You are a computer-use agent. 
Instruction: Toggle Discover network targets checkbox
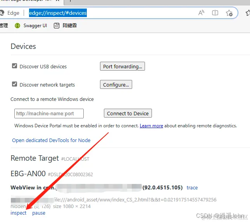tap(14, 84)
